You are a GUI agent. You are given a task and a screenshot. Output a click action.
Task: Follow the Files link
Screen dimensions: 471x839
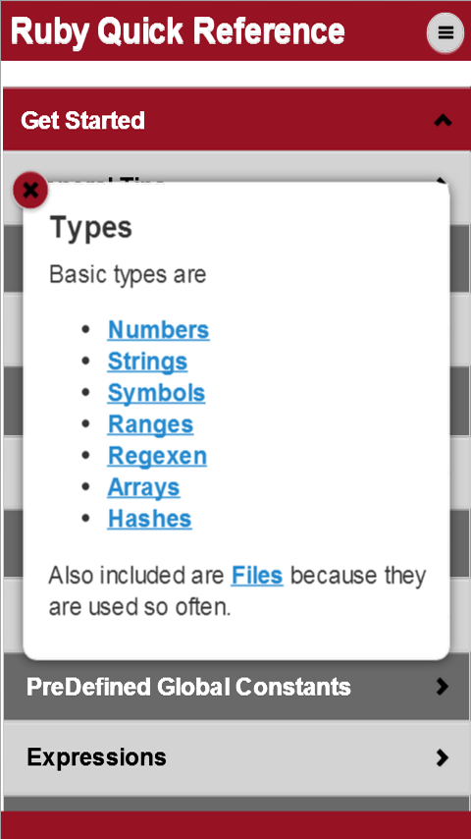click(x=257, y=576)
